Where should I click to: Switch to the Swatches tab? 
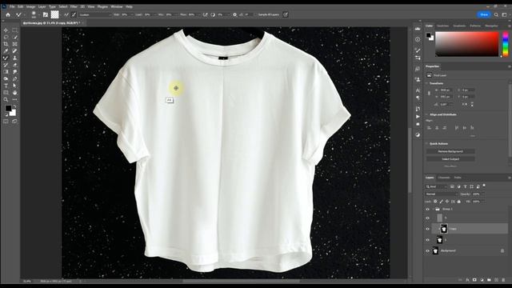[x=442, y=26]
